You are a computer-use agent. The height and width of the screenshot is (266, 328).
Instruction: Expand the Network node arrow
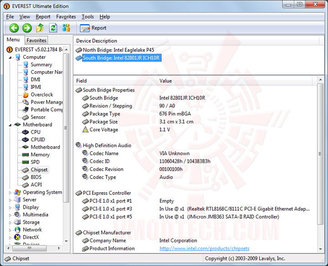(x=10, y=230)
